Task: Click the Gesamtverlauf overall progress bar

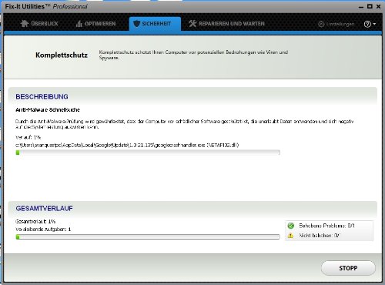Action: (148, 236)
